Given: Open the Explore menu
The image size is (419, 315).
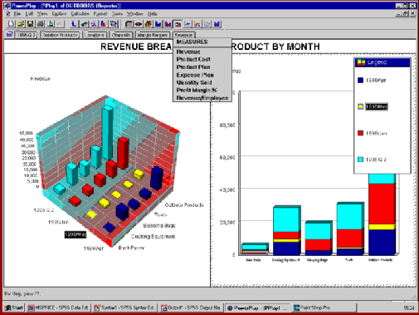Looking at the screenshot, I should tap(59, 13).
